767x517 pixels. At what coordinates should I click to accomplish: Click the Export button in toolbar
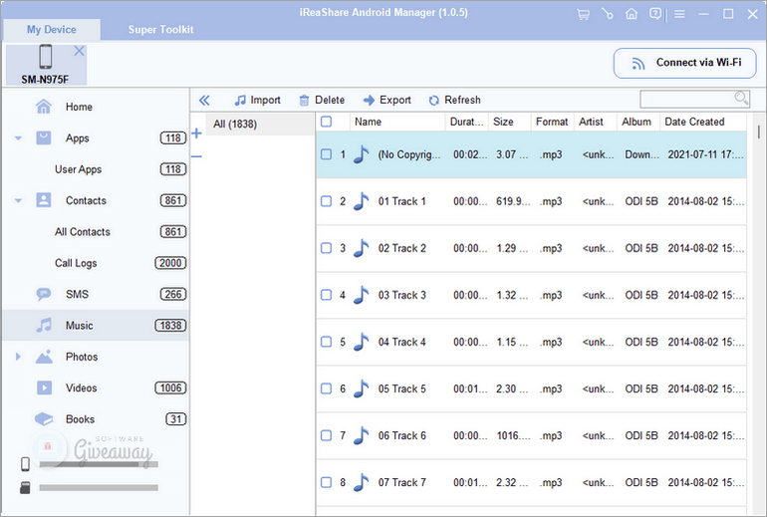(x=386, y=100)
